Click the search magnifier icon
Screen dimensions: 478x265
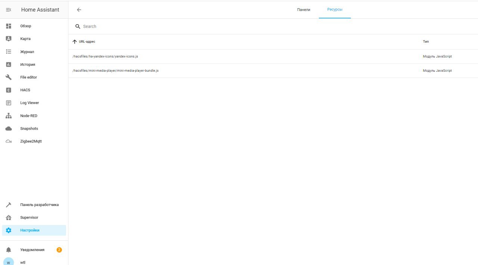click(x=78, y=27)
